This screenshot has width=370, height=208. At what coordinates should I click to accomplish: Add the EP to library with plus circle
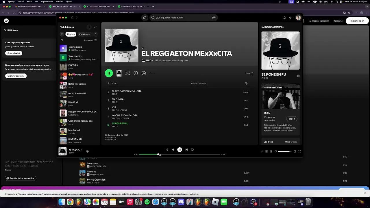coord(136,73)
